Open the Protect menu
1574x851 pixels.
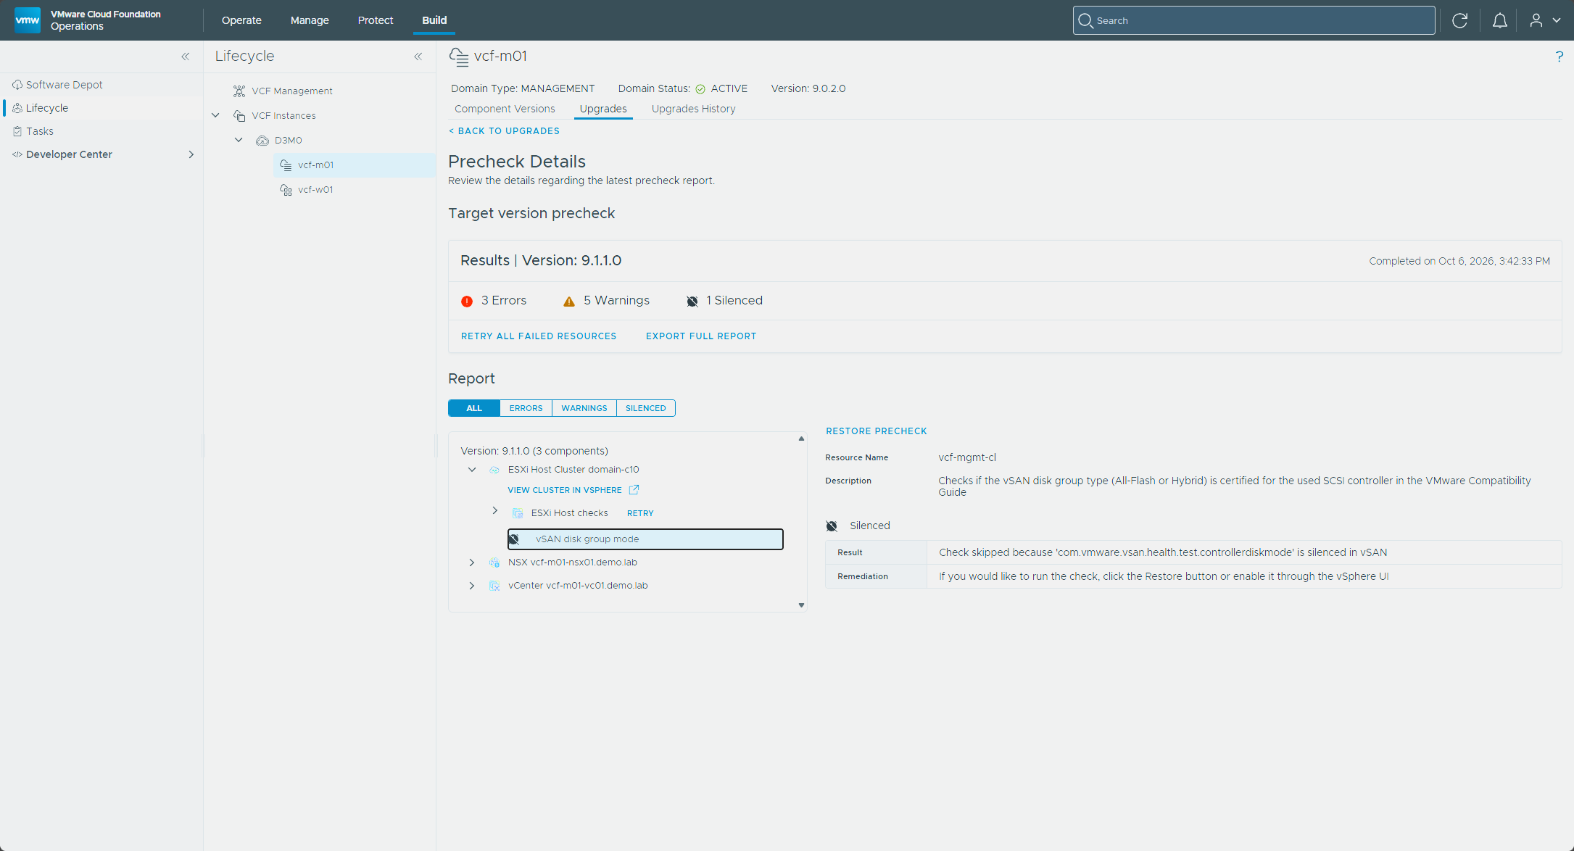point(376,20)
